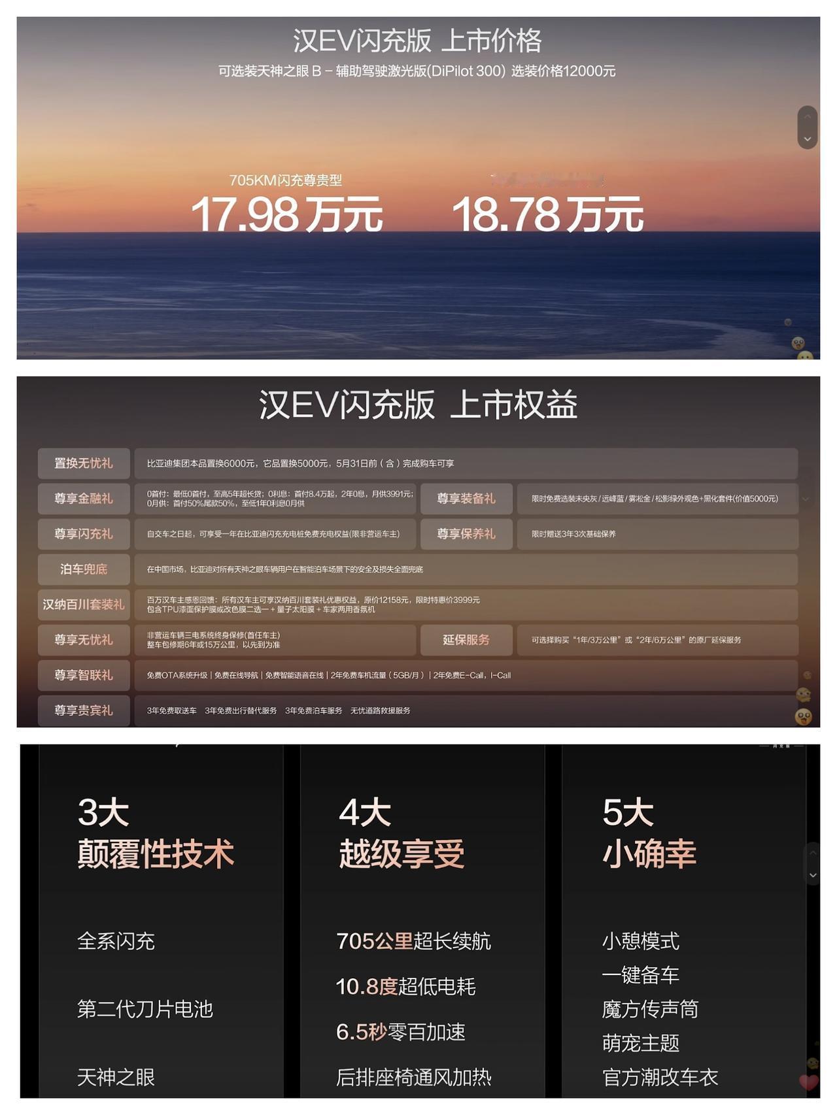The width and height of the screenshot is (837, 1115).
Task: Select the 汉纳百川套装礼 benefit label
Action: point(84,605)
